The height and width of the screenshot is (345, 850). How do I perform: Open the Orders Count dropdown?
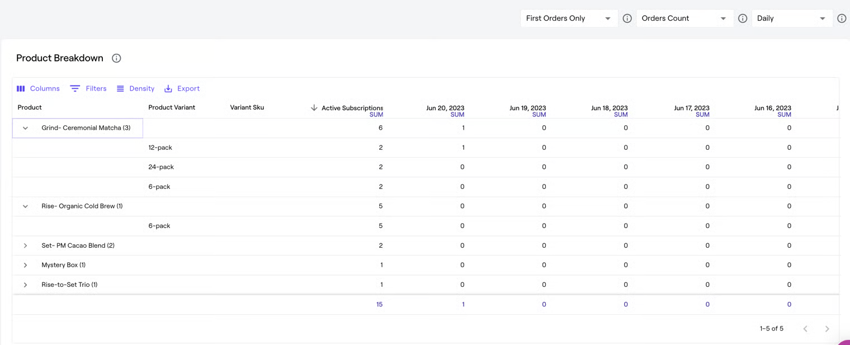click(x=684, y=18)
